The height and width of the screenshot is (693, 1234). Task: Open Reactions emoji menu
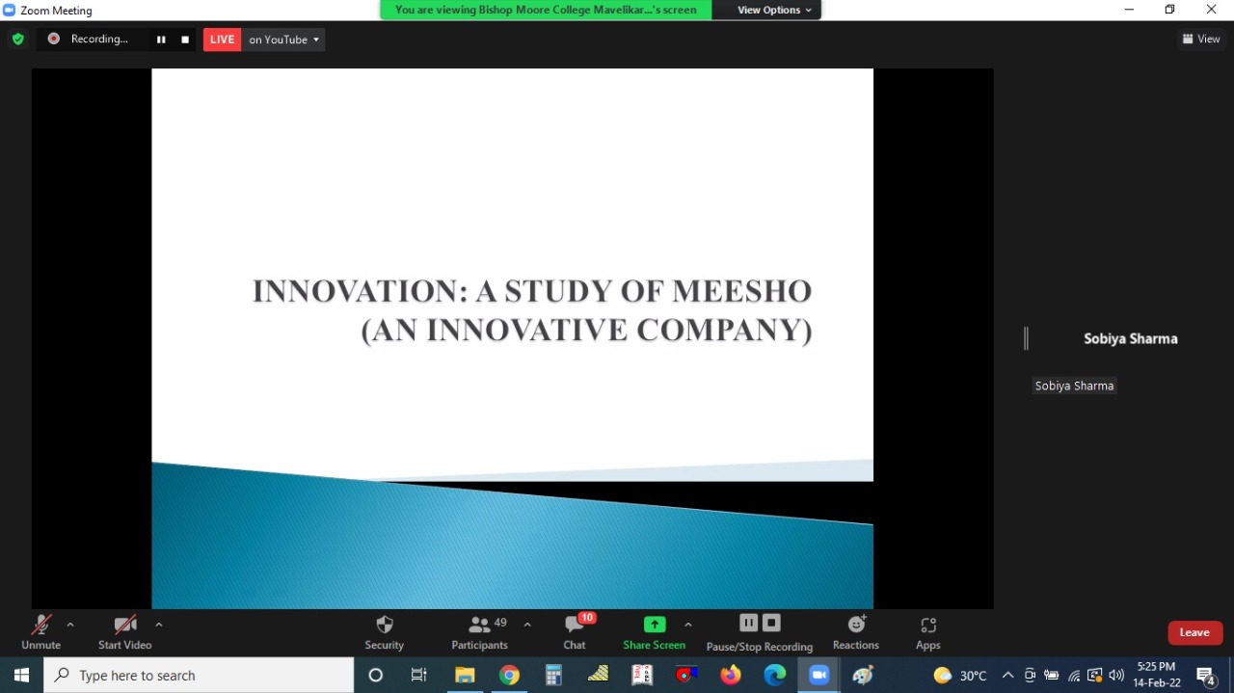point(856,632)
